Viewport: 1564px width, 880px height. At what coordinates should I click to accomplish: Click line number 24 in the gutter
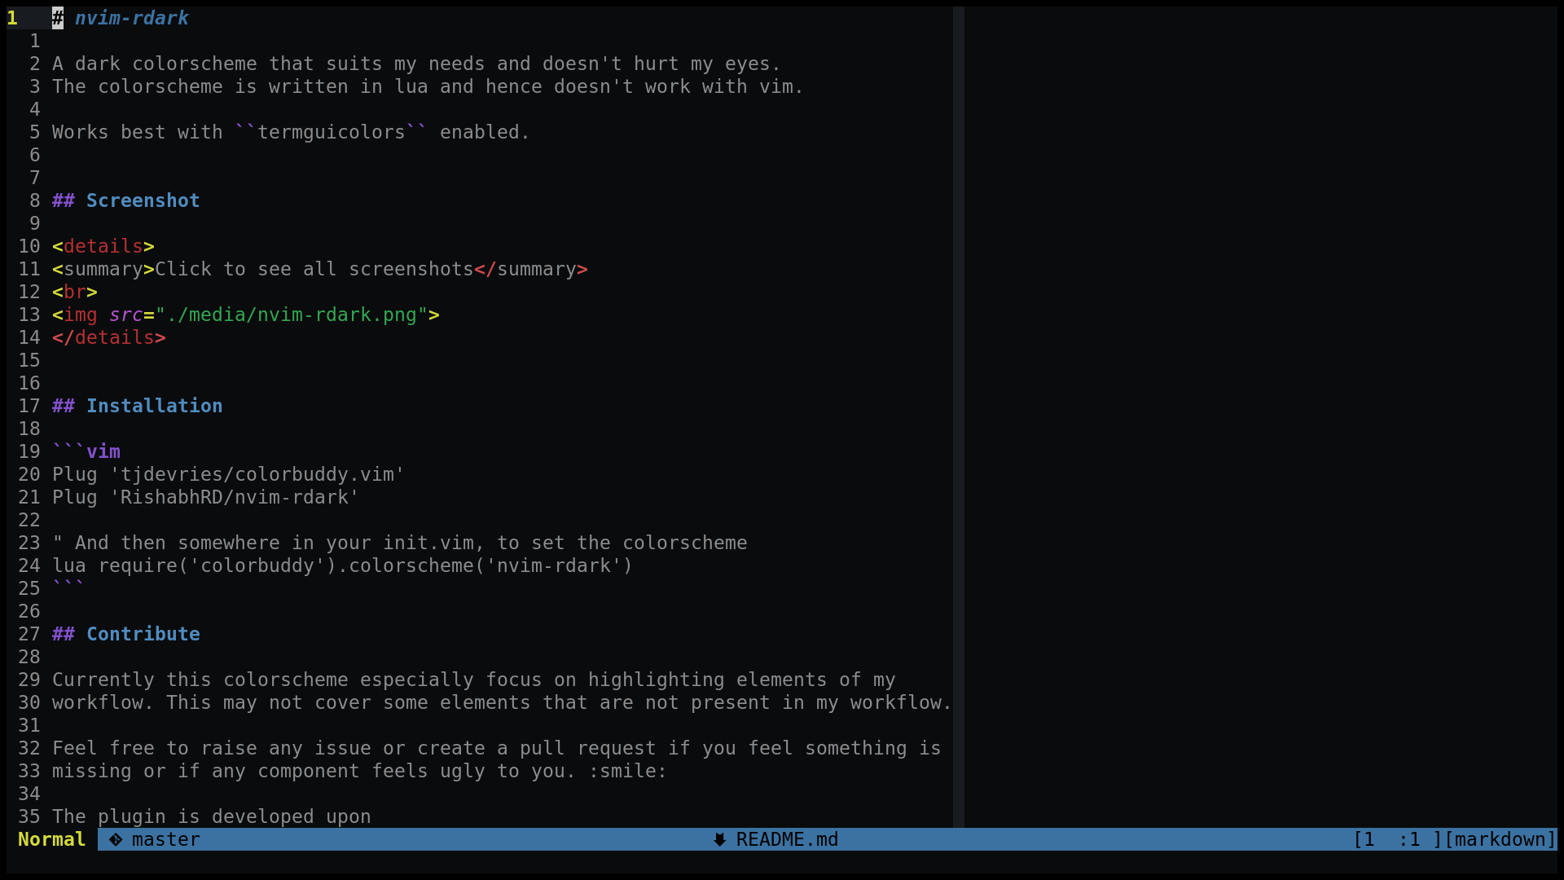click(29, 565)
